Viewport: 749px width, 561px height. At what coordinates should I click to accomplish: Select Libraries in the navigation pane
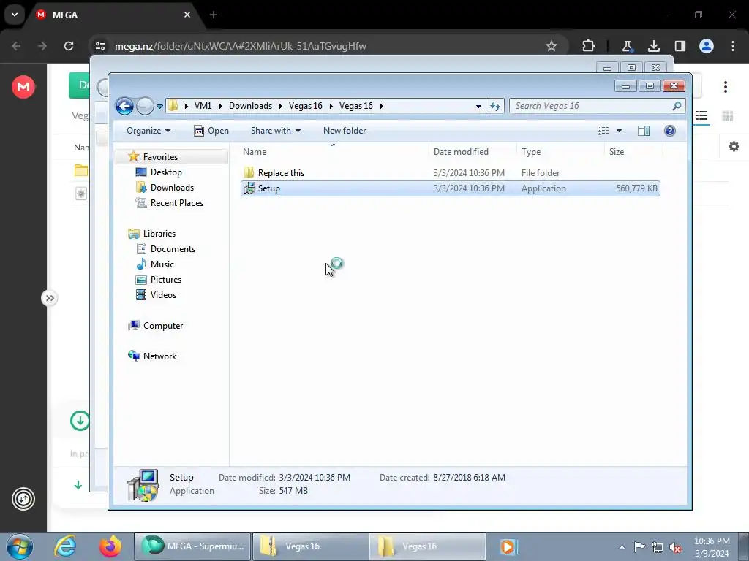pos(159,234)
